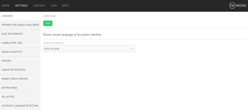The height and width of the screenshot is (110, 248).
Task: Open the Choose Language dropdown
Action: coord(89,49)
